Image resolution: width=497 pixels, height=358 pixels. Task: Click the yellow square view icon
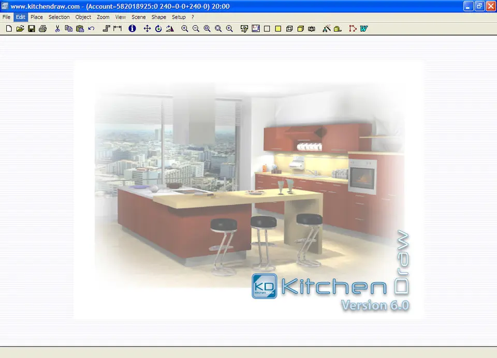[278, 29]
